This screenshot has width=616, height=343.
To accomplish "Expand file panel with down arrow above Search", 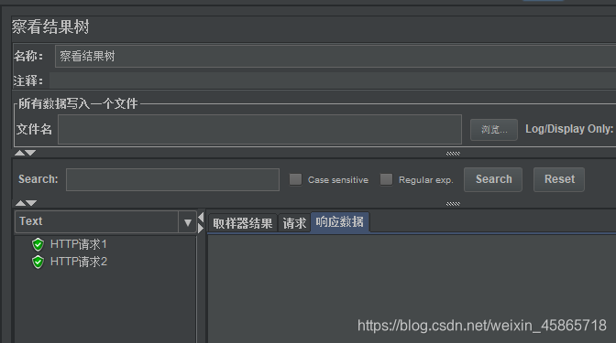I will [30, 153].
